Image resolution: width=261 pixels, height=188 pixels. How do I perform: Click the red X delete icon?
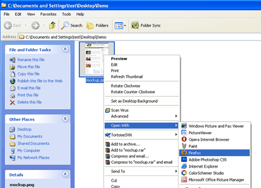point(13,102)
